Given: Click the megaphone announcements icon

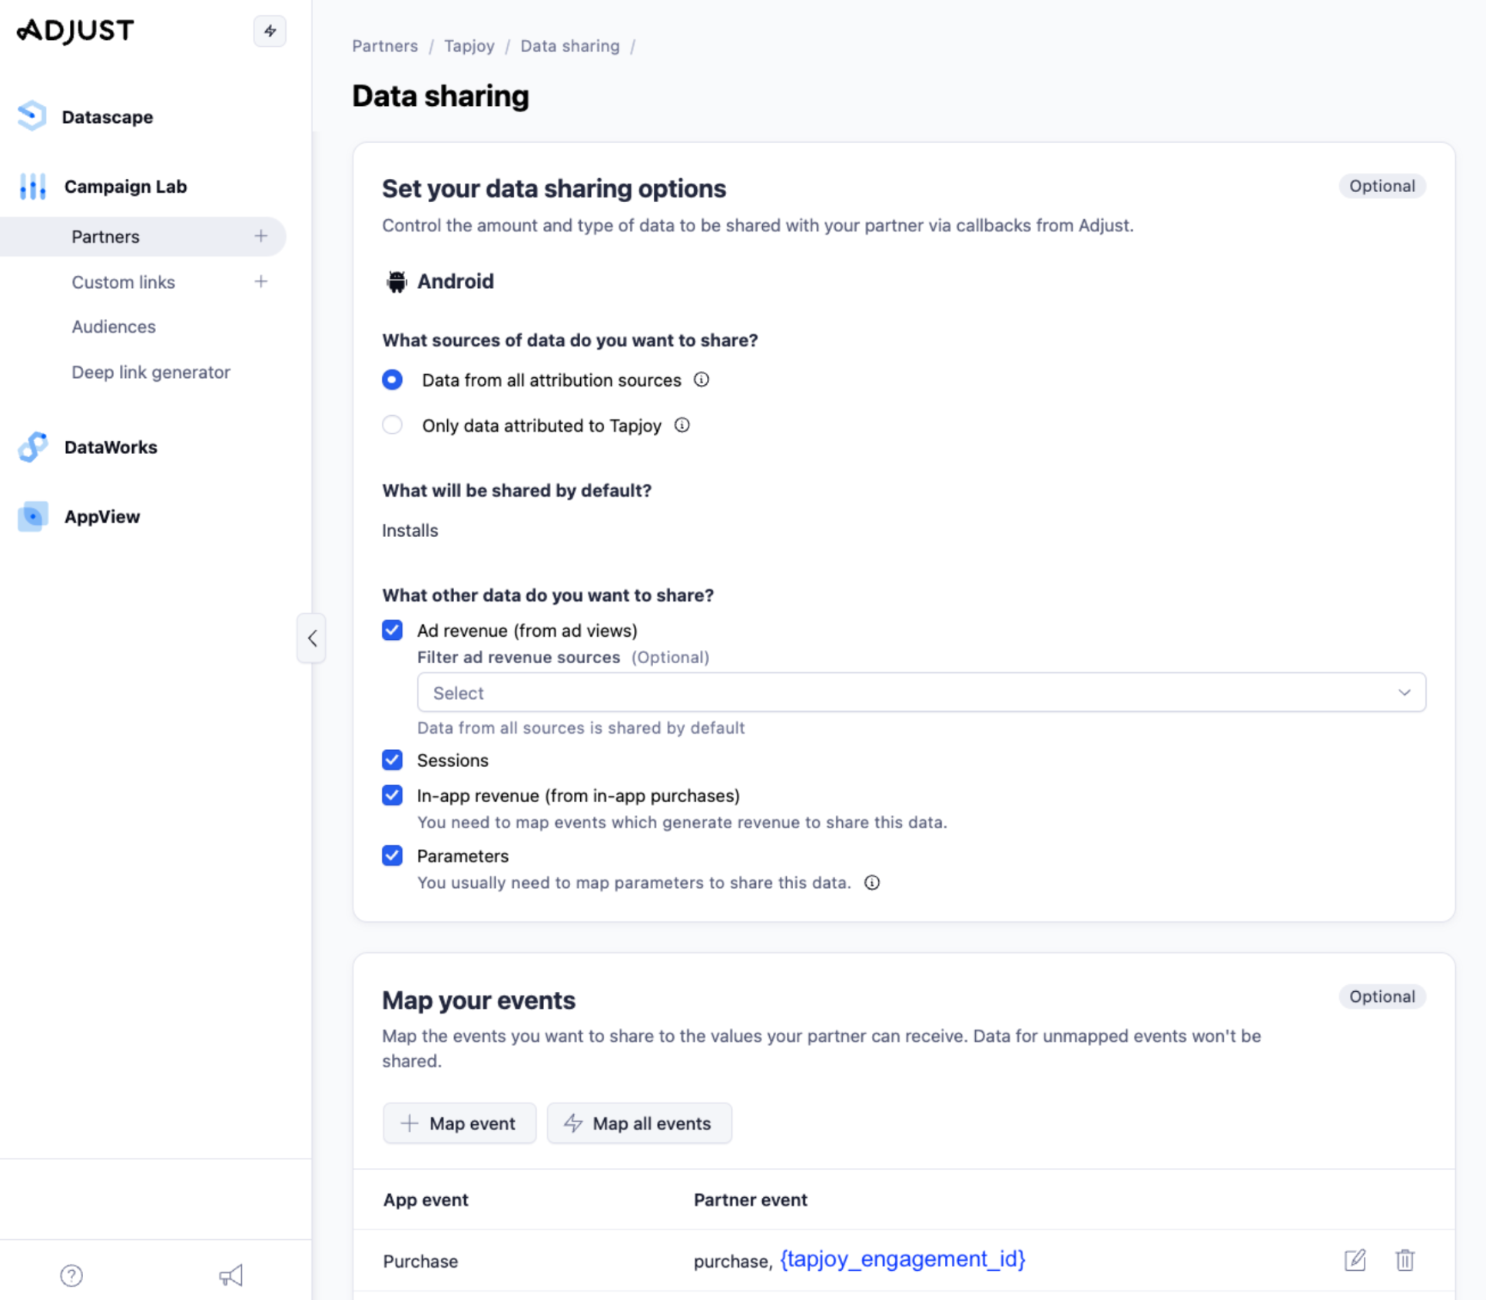Looking at the screenshot, I should (231, 1275).
